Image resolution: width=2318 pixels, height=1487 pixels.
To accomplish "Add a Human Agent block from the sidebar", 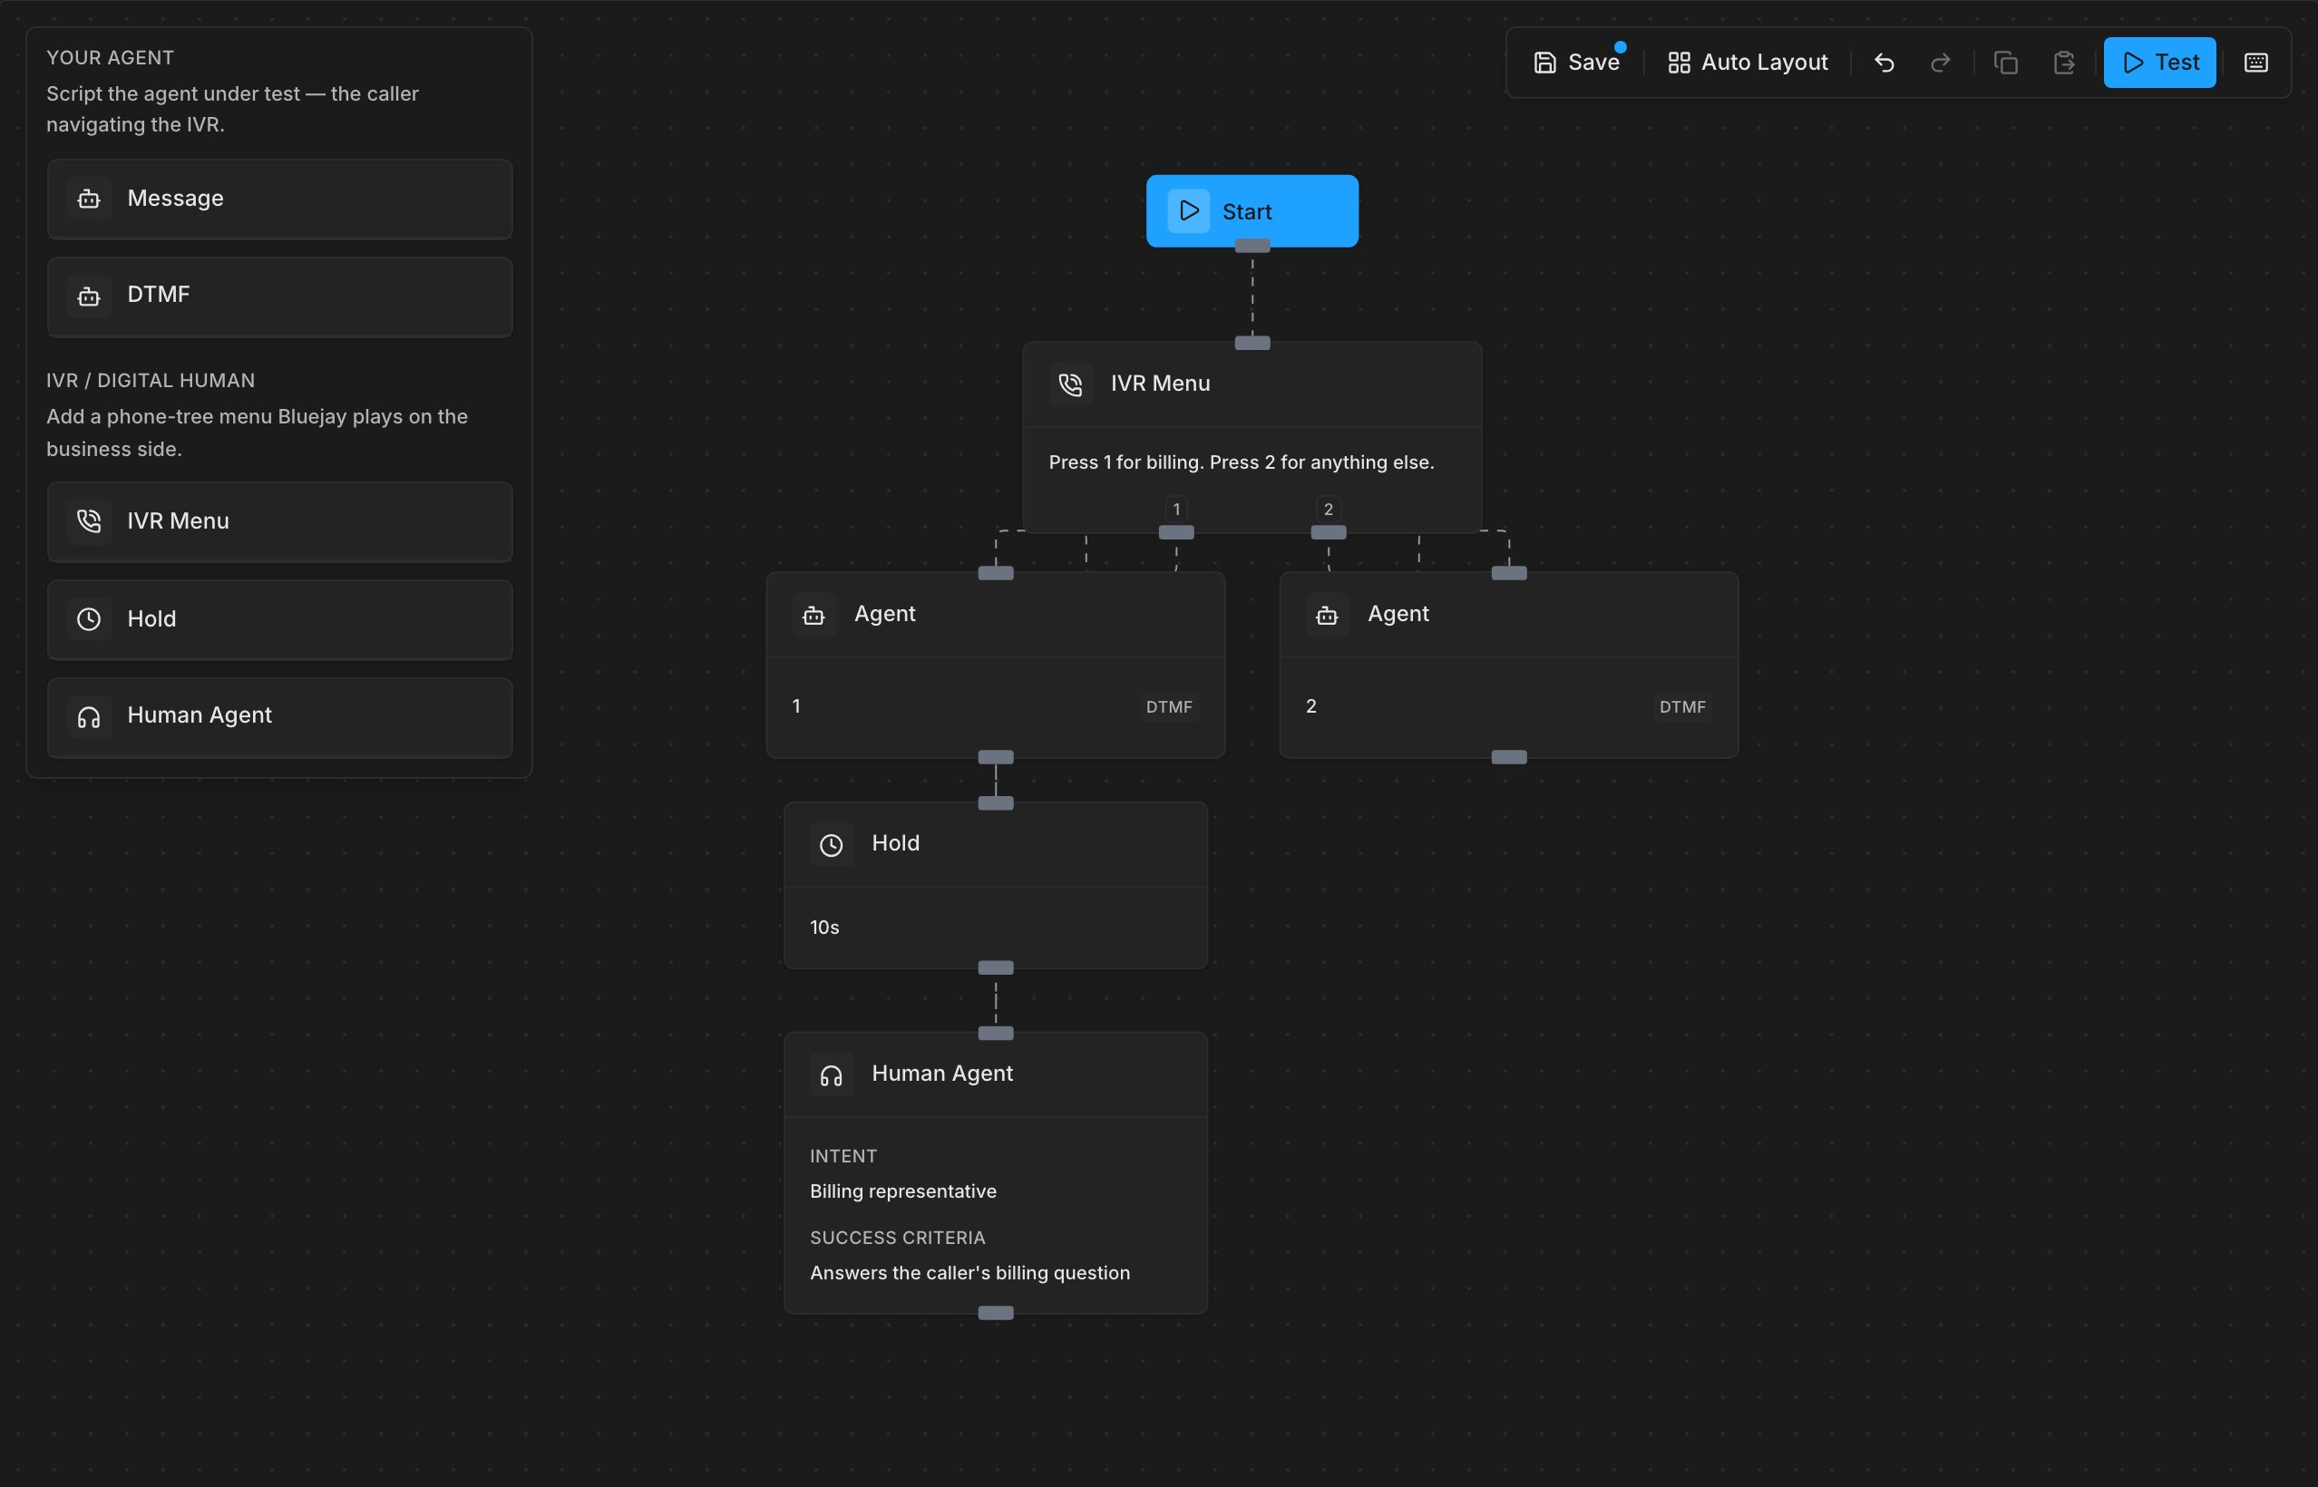I will pos(280,715).
